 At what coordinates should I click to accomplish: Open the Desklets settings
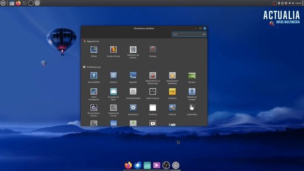pos(172,94)
